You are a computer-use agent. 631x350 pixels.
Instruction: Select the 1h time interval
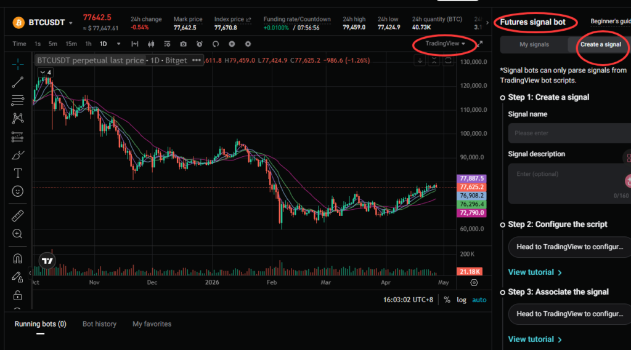88,44
